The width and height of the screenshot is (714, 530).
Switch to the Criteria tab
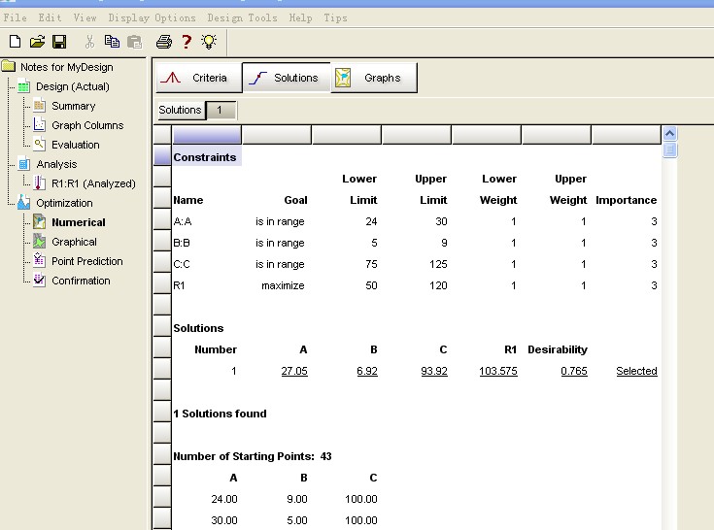197,78
